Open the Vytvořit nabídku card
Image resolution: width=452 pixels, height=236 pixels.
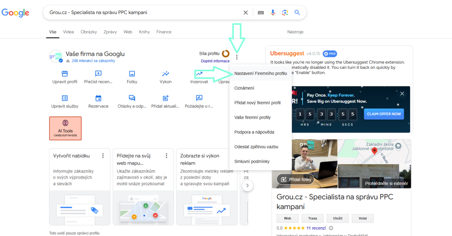click(79, 187)
